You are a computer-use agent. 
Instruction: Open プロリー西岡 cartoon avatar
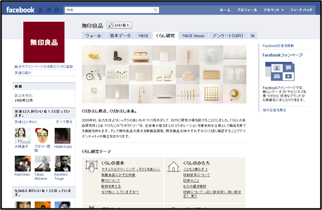[43, 136]
